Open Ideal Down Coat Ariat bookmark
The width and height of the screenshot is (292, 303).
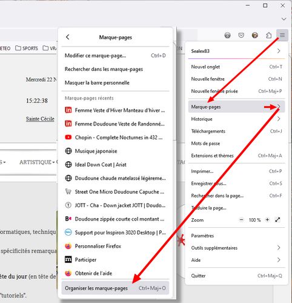point(115,165)
